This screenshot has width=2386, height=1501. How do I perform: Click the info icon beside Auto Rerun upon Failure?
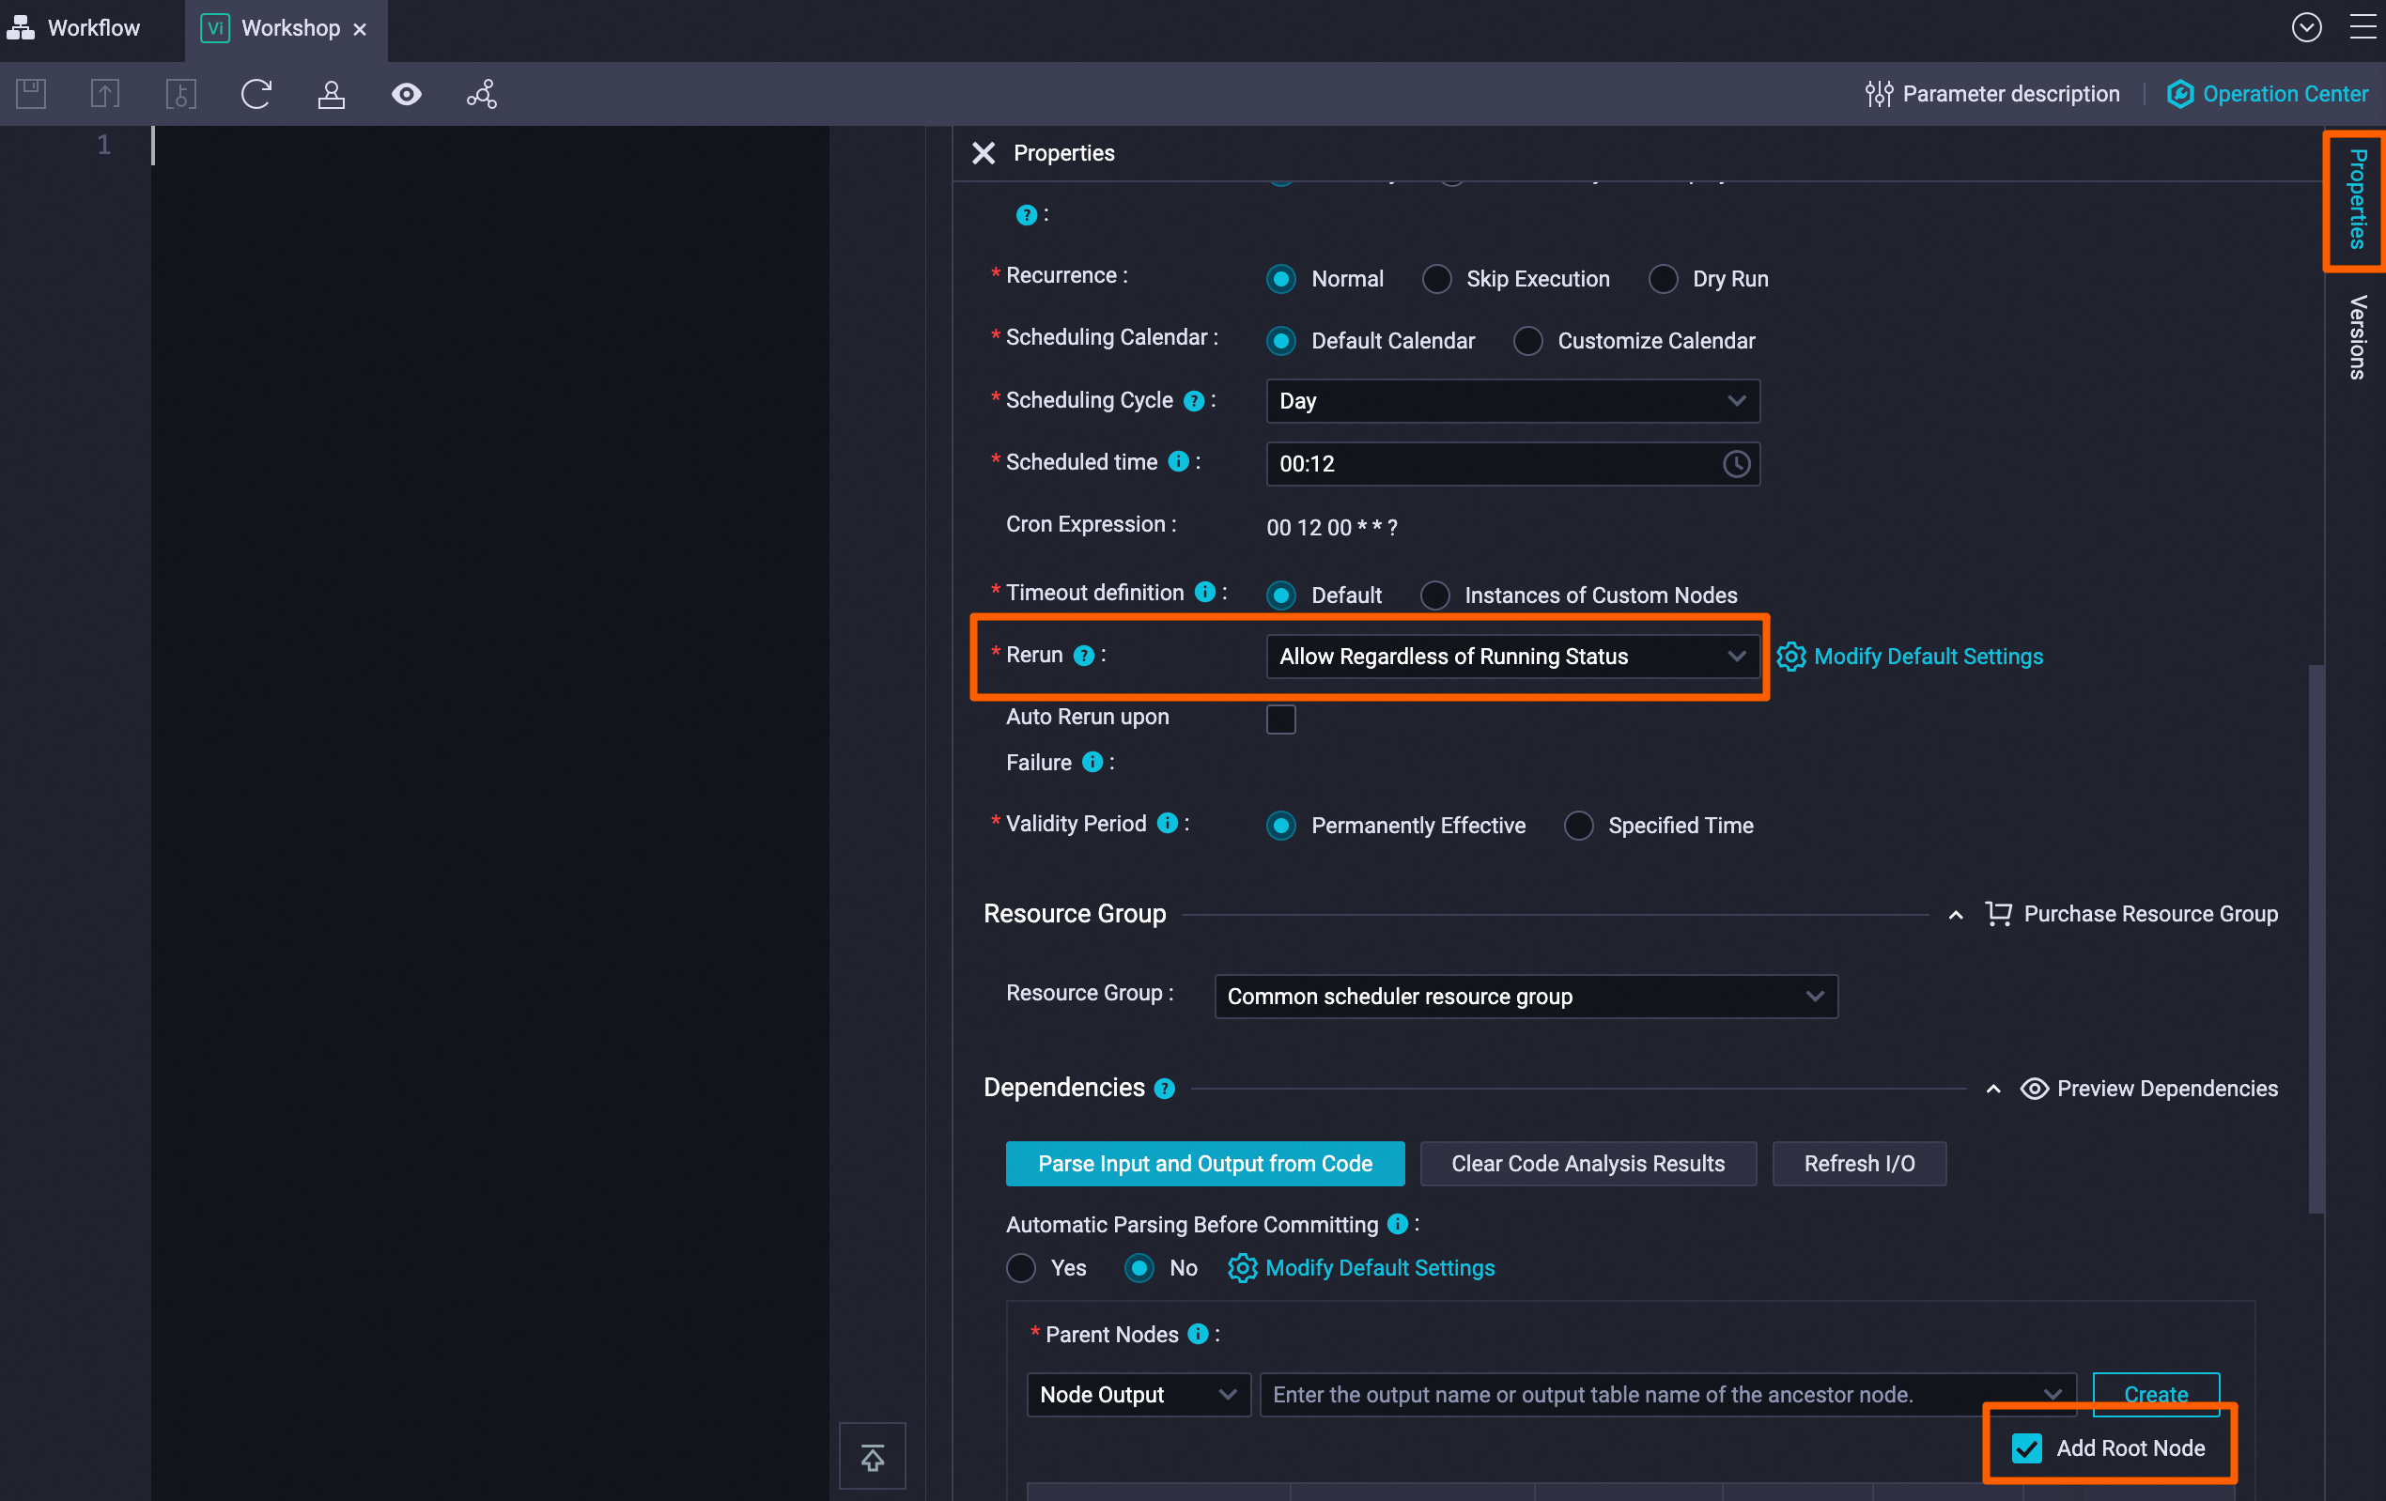pos(1092,762)
